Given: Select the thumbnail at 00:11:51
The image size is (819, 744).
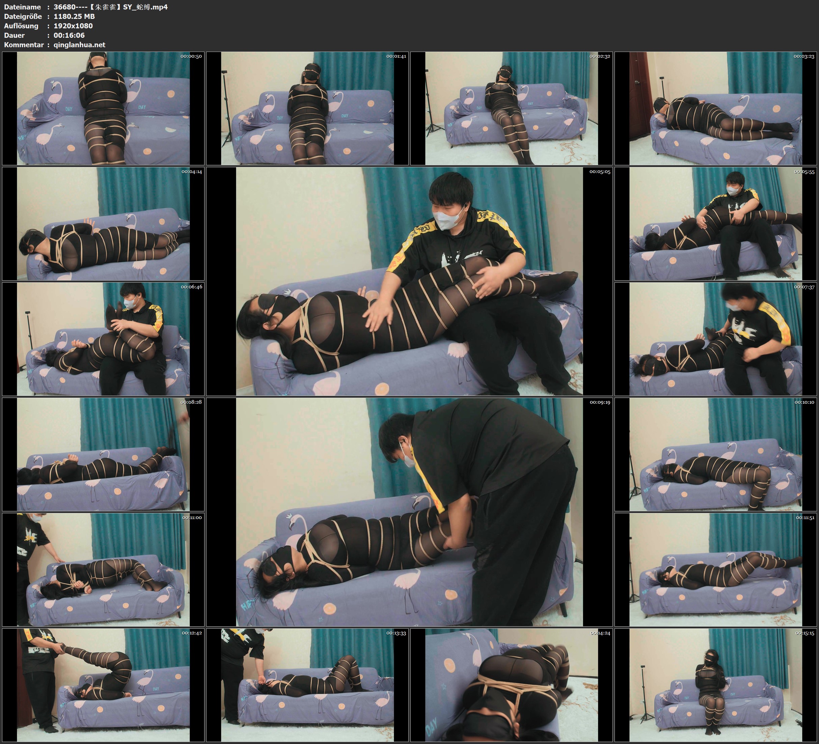Looking at the screenshot, I should click(x=715, y=569).
